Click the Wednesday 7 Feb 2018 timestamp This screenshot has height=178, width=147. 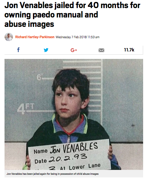tap(78, 37)
